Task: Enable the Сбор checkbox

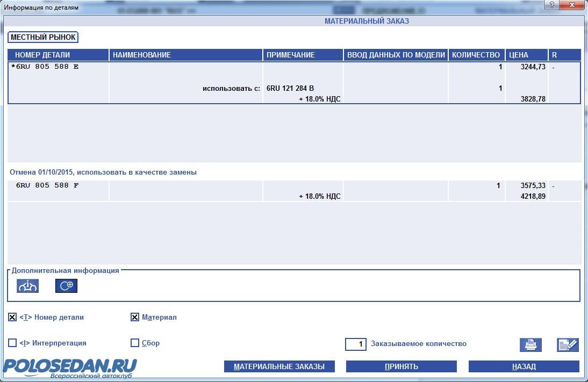Action: (135, 343)
